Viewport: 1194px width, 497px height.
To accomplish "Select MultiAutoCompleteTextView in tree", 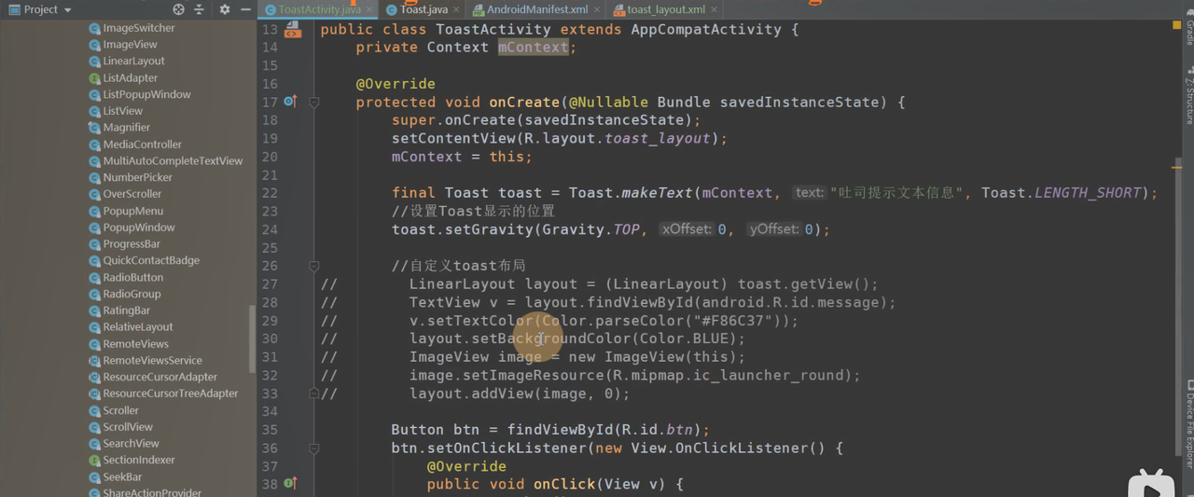I will click(173, 161).
